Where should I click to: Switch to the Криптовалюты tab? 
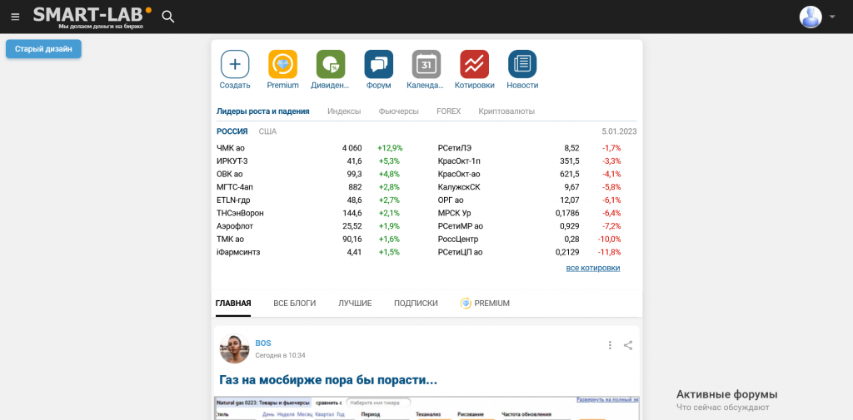pos(506,111)
